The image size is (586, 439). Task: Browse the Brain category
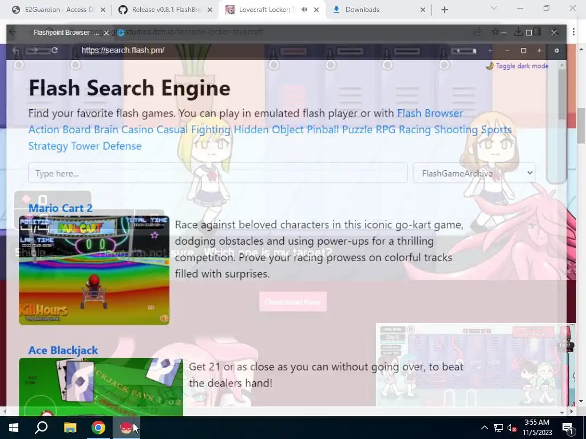106,130
